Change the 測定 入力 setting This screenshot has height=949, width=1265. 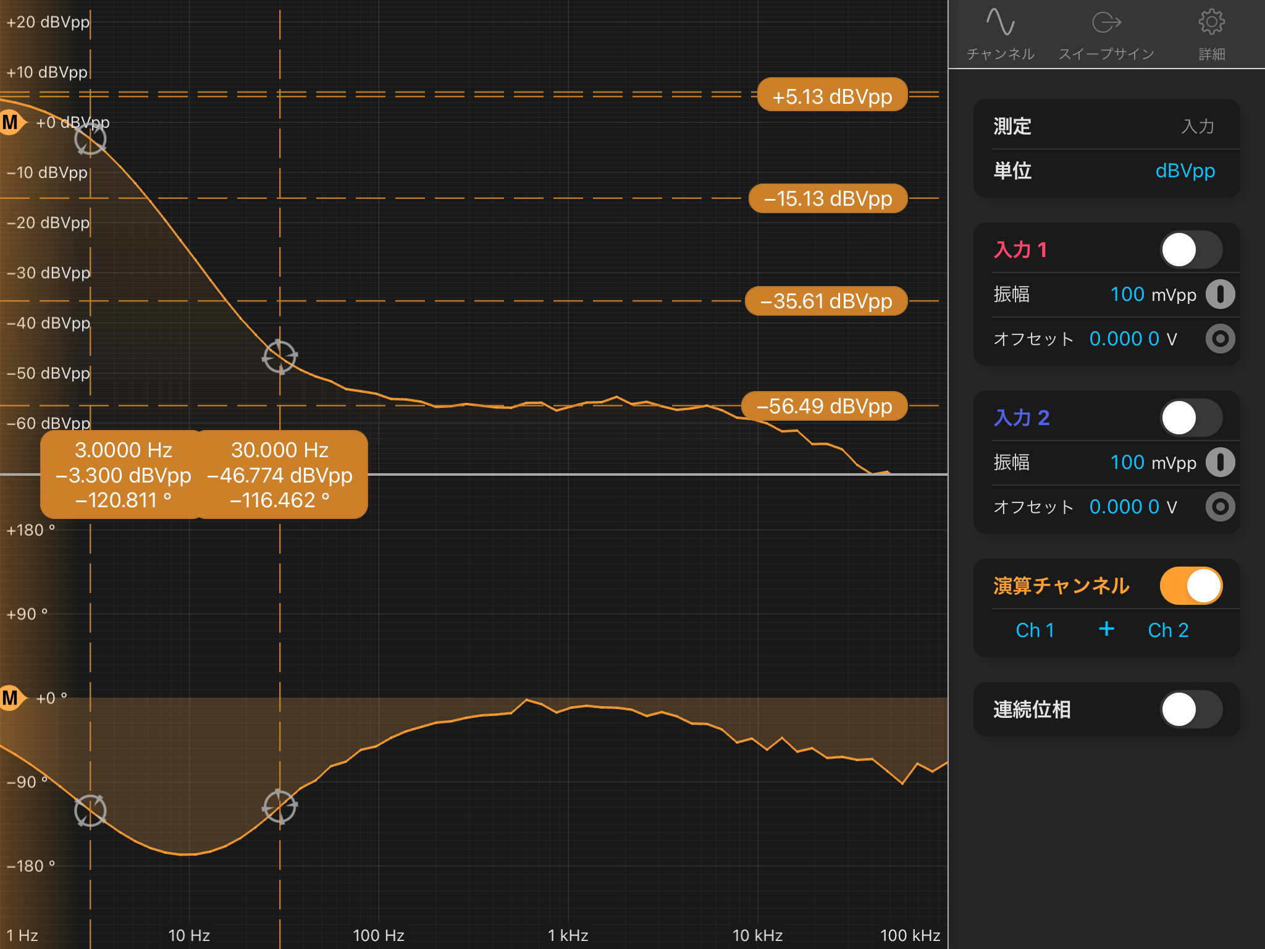1197,126
